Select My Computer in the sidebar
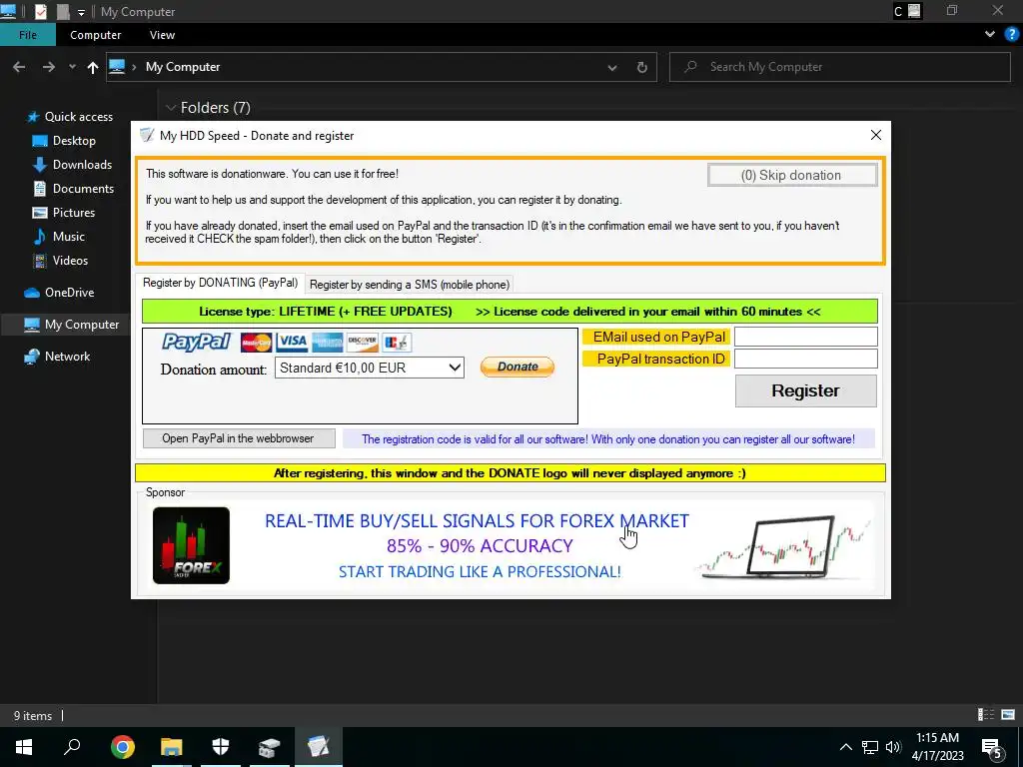The image size is (1023, 767). click(x=71, y=325)
